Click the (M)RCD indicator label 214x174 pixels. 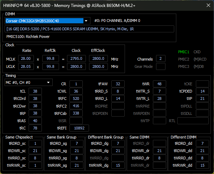click(200, 59)
